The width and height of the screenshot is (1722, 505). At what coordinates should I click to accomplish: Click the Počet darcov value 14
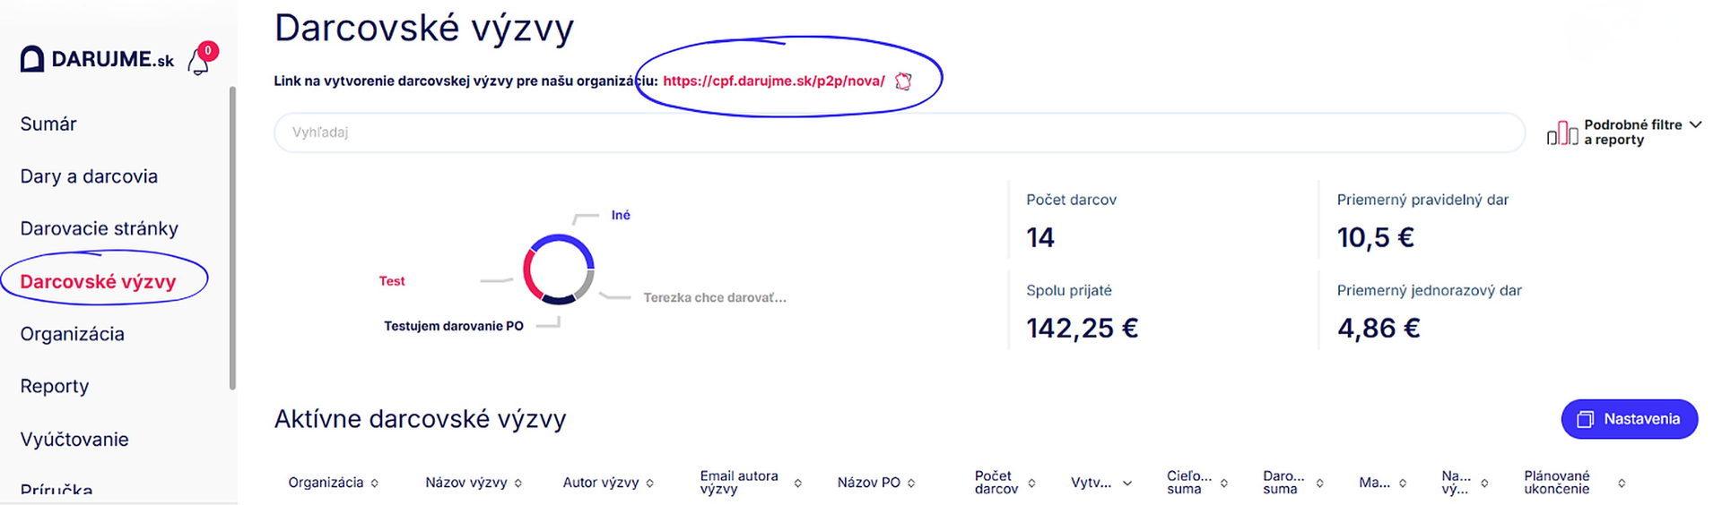(1040, 237)
